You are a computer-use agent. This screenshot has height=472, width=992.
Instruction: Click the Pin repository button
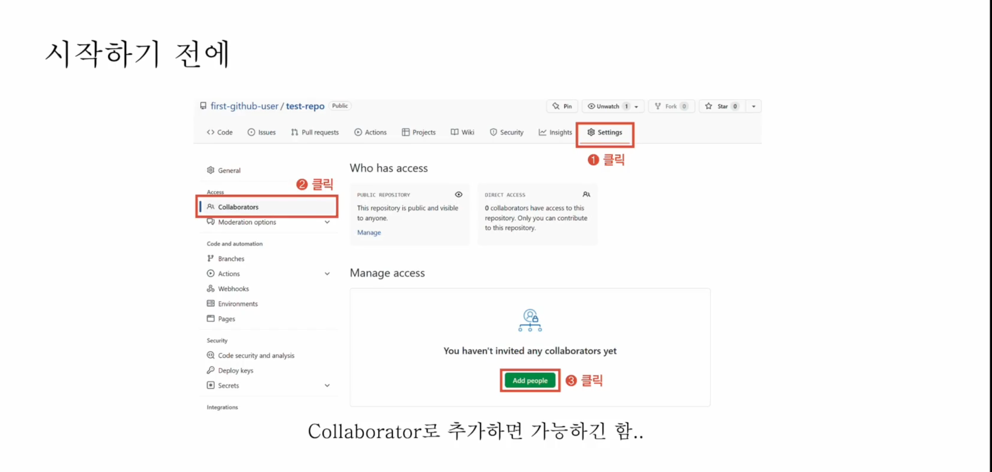(562, 106)
